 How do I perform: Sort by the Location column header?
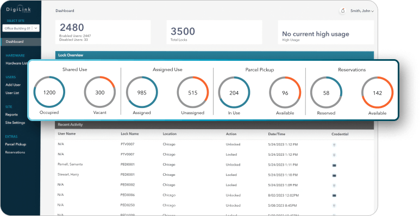click(x=170, y=134)
